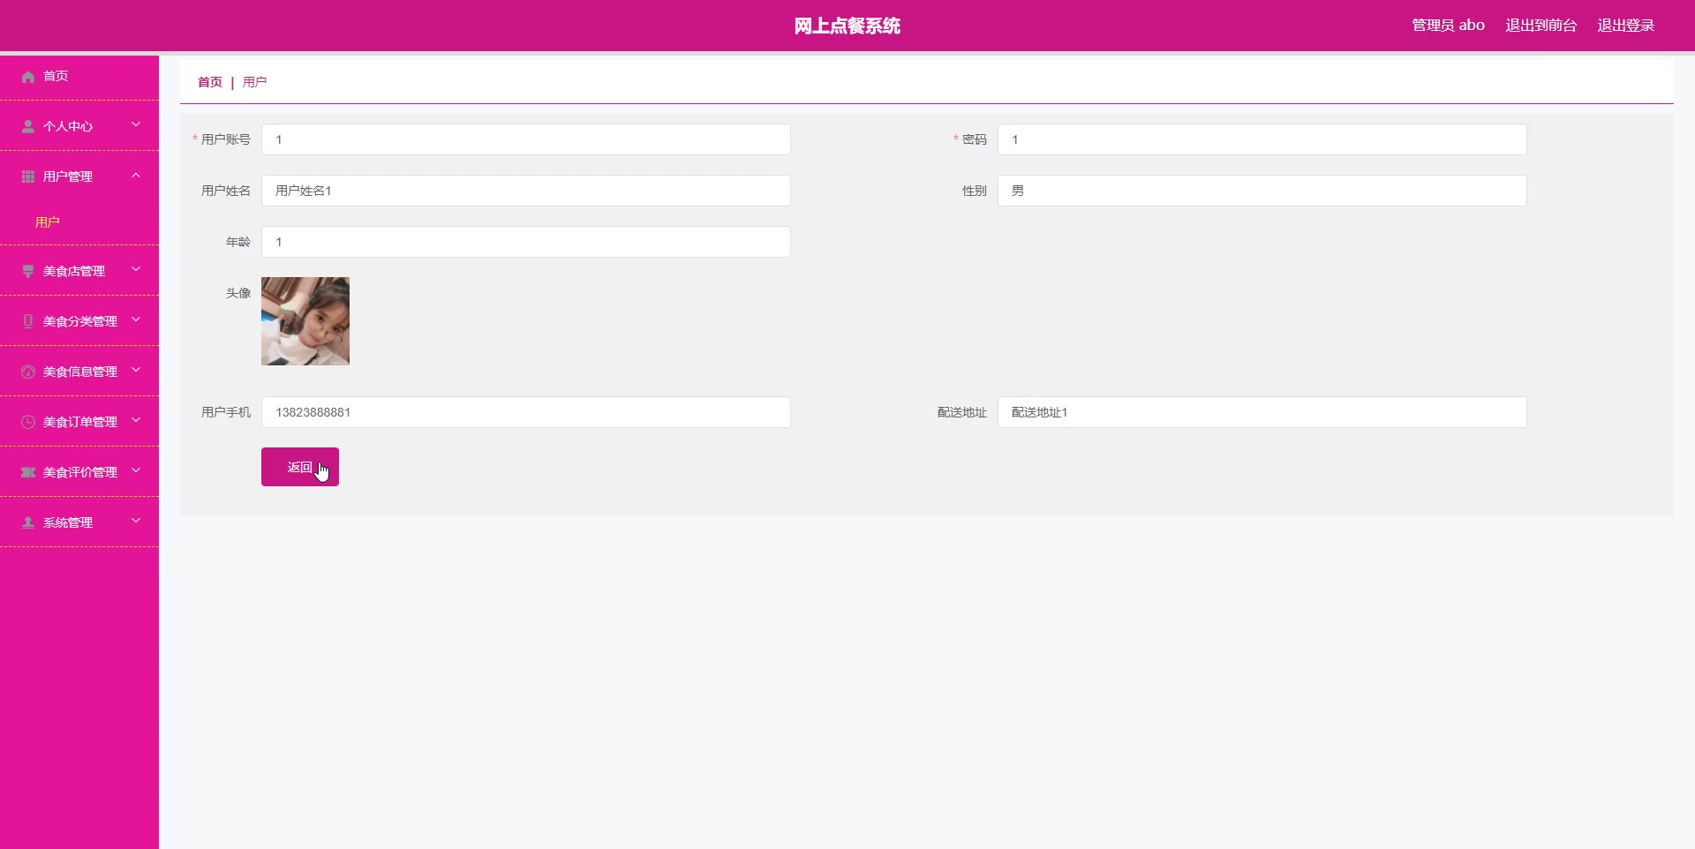Click the shop icon next to 美食店管理
The width and height of the screenshot is (1695, 849).
point(28,272)
